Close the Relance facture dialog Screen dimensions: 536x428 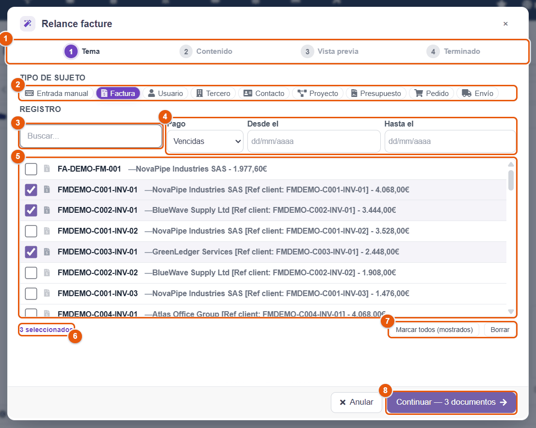505,24
